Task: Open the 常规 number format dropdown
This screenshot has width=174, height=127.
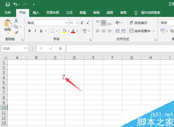Action: (x=167, y=23)
